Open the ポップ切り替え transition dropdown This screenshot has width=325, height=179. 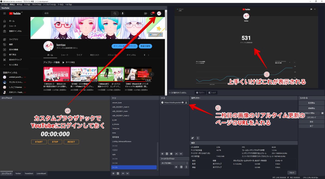174,163
